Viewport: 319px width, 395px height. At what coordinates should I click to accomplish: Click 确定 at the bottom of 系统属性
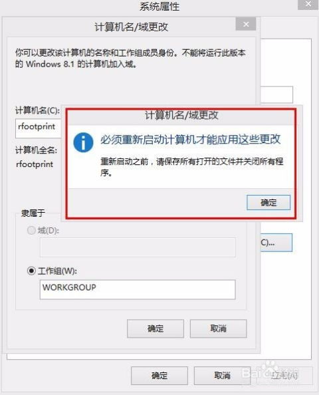point(159,376)
